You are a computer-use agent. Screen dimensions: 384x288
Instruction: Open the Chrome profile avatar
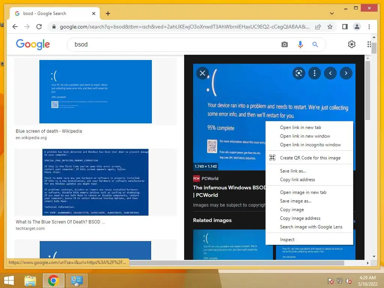[x=357, y=27]
